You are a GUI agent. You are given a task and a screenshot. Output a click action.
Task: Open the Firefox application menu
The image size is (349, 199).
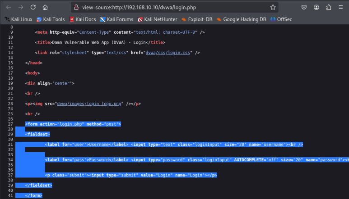[341, 7]
